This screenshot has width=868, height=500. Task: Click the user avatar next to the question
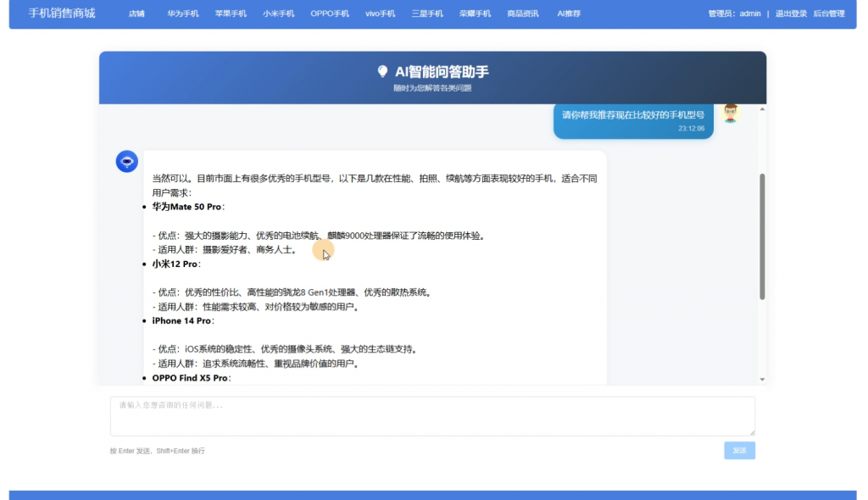click(730, 113)
